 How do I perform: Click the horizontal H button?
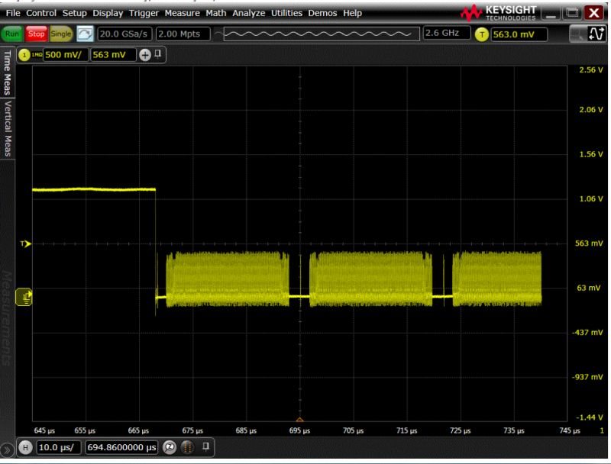pos(25,447)
